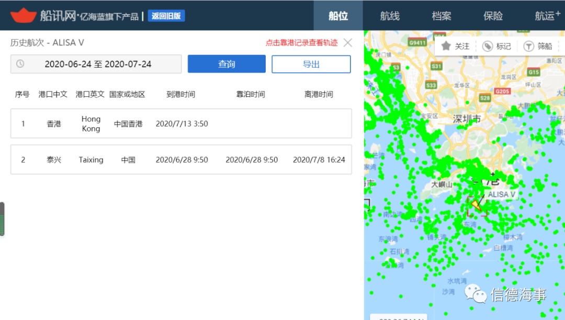Open the 航线 tab
This screenshot has width=565, height=320.
pyautogui.click(x=390, y=16)
